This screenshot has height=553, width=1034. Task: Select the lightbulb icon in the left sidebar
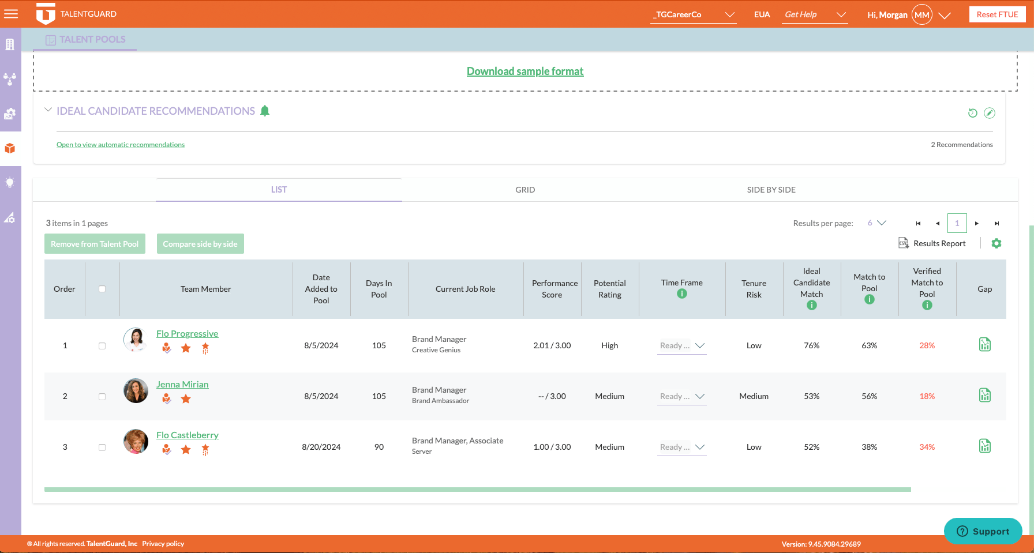(x=10, y=183)
